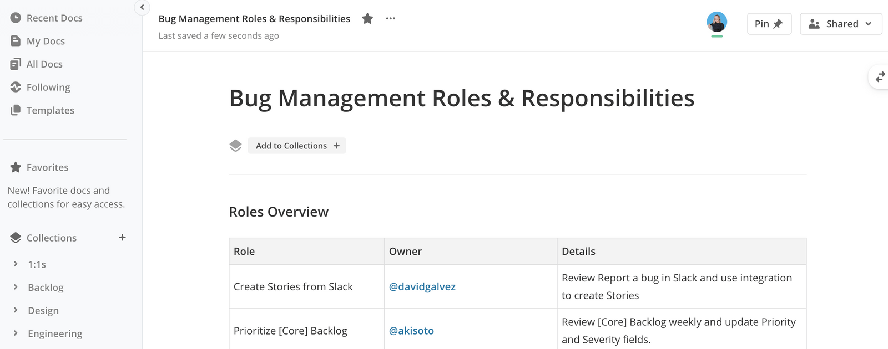888x349 pixels.
Task: Click Add to Collections button
Action: click(x=297, y=146)
